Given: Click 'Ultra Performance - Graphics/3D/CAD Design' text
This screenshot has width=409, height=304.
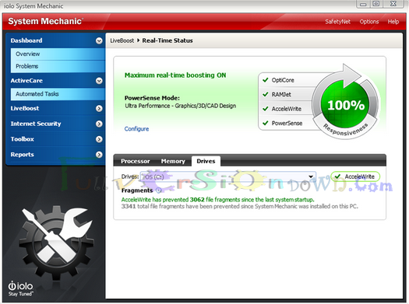Looking at the screenshot, I should click(181, 106).
